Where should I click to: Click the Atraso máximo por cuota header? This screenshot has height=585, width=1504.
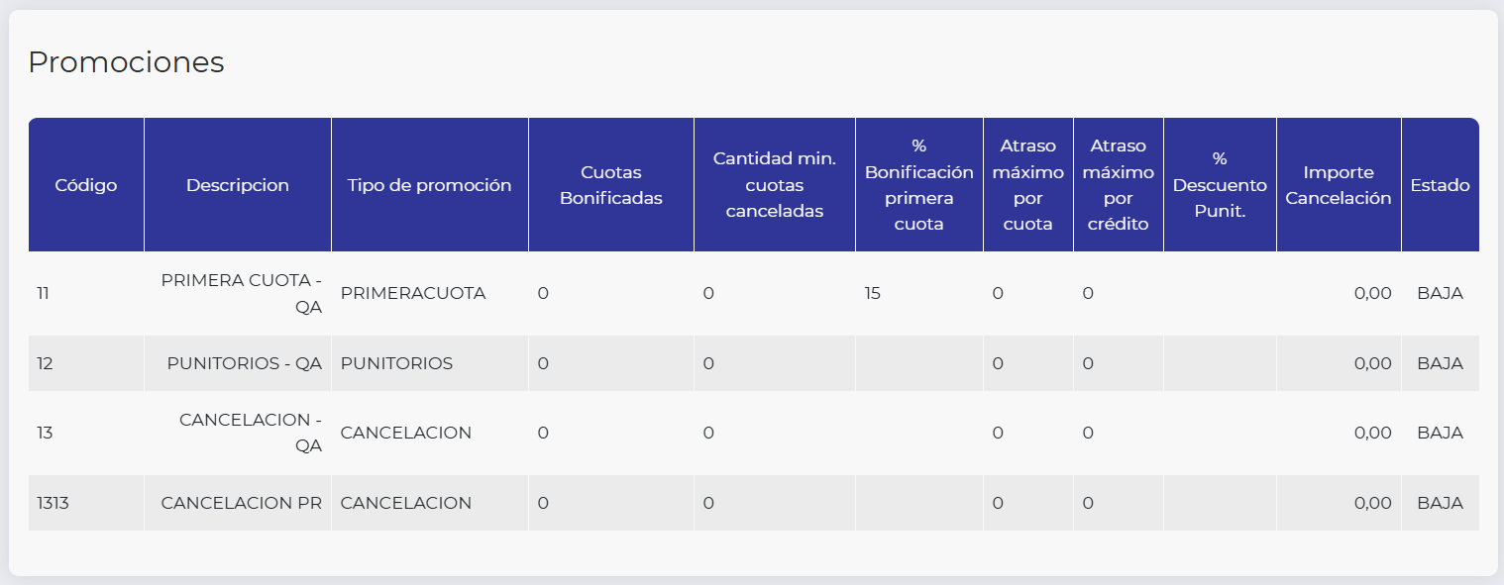point(1027,185)
